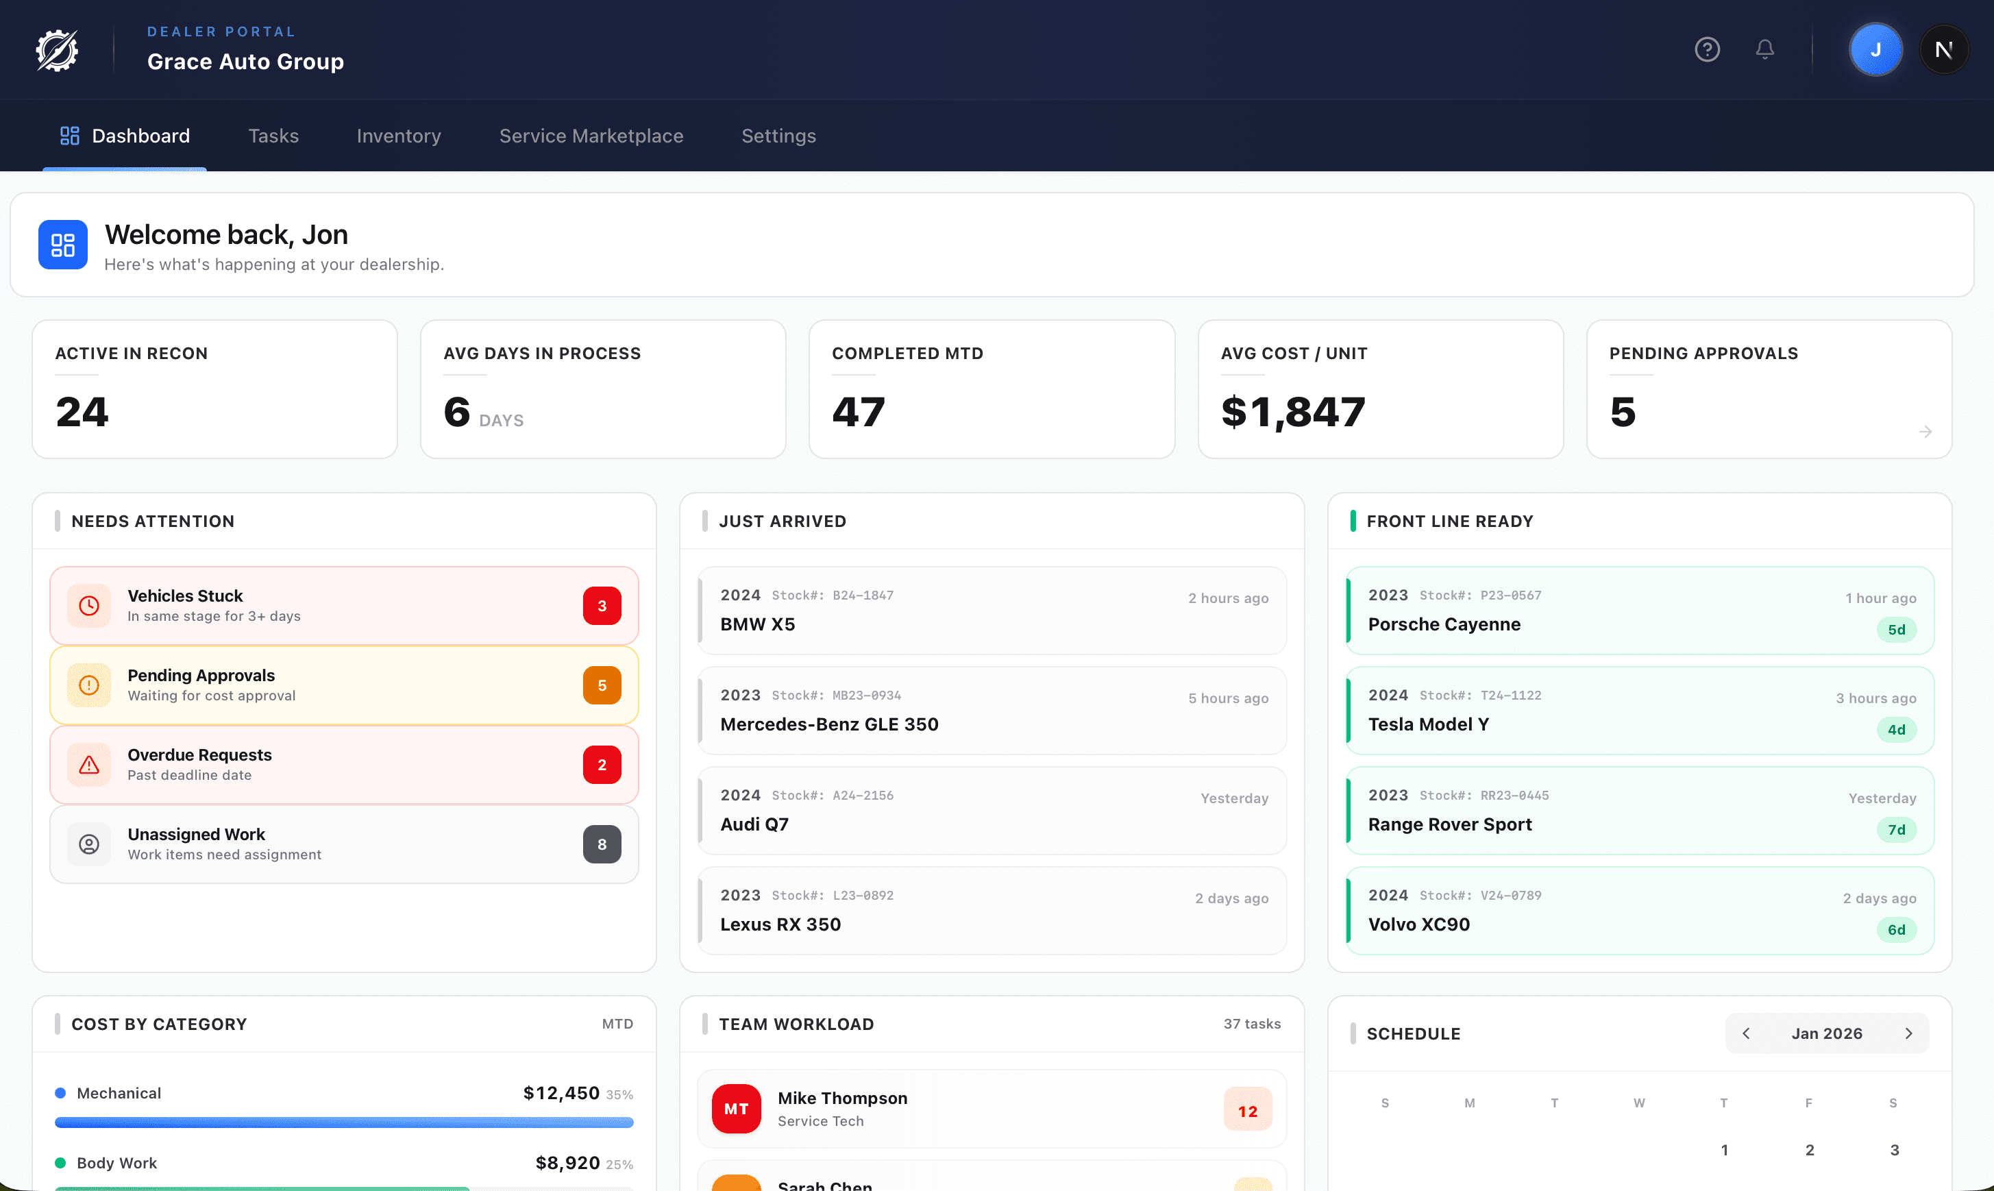Click the green Body Work category dot

(x=60, y=1163)
